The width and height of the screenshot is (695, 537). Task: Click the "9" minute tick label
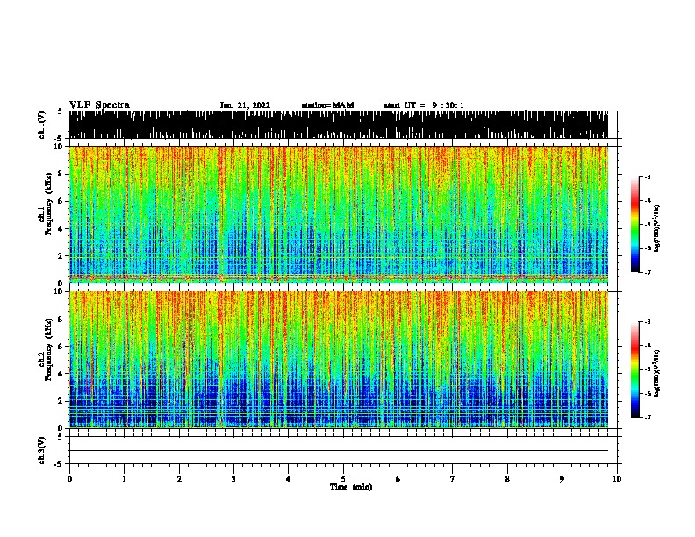562,479
